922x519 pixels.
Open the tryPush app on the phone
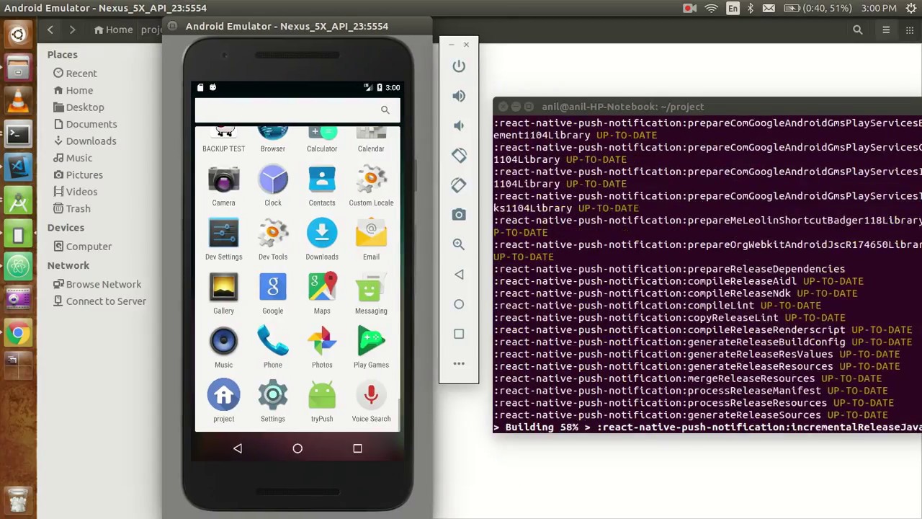click(x=322, y=400)
